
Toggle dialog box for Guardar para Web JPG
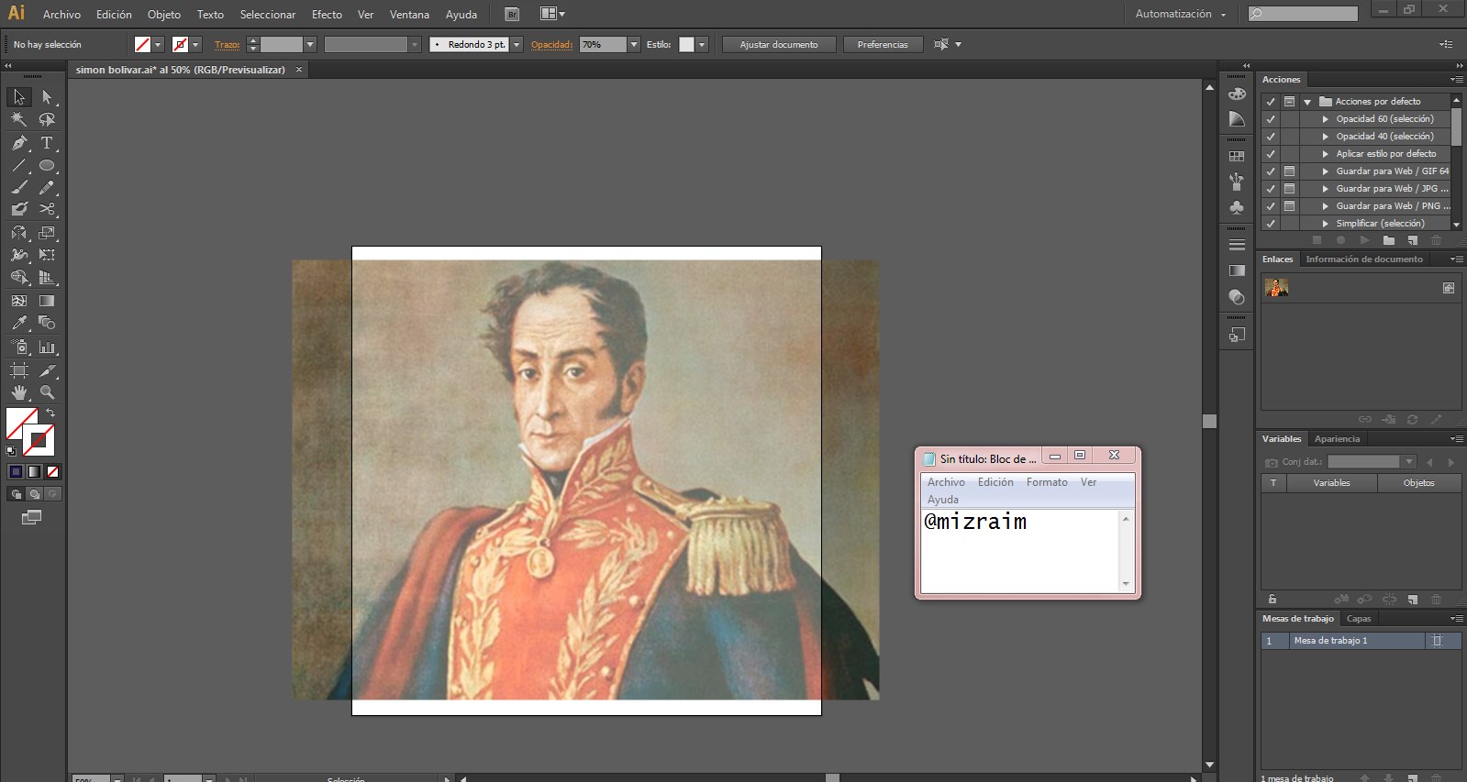(1289, 189)
